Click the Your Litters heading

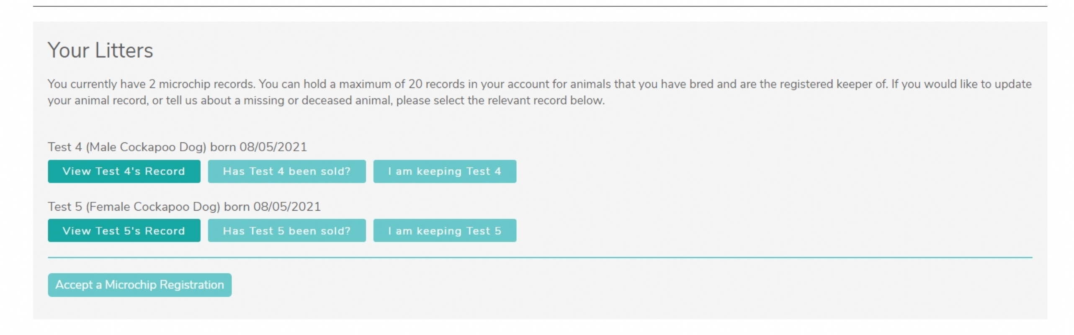click(x=100, y=50)
